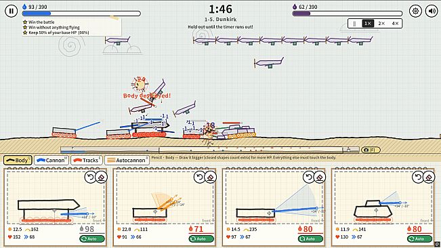Click the blue ink drop icon
This screenshot has height=248, width=441.
[24, 7]
